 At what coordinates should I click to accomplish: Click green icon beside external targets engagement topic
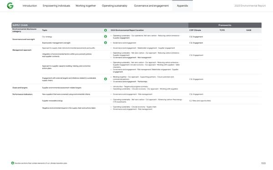pyautogui.click(x=106, y=79)
